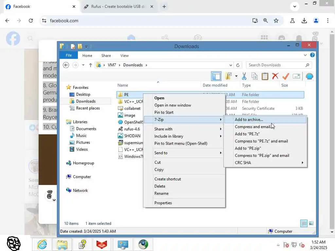The height and width of the screenshot is (251, 335).
Task: Click the Copy icon in Explorer toolbar
Action: [254, 76]
